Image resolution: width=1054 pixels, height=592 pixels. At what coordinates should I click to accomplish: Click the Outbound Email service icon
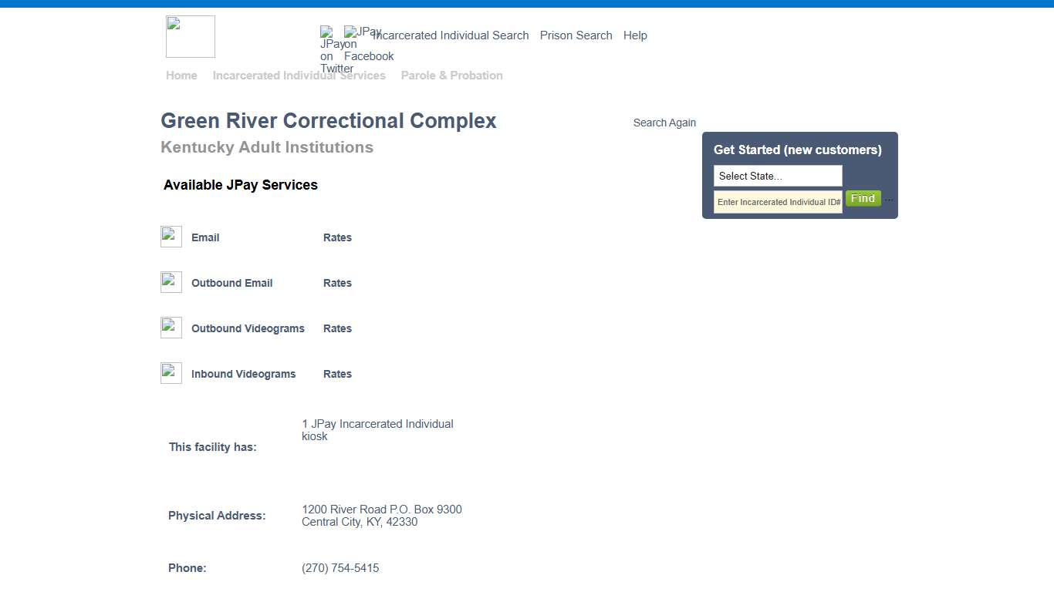[x=171, y=281]
